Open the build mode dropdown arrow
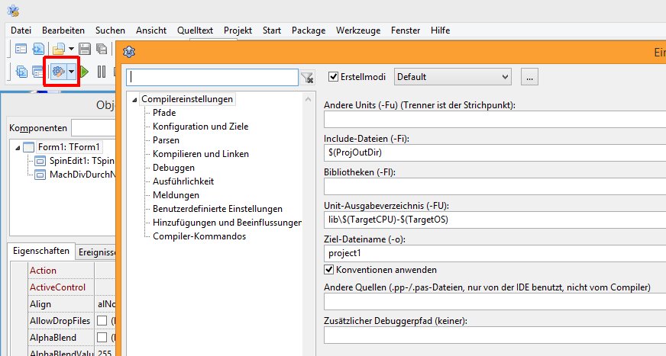 click(71, 72)
